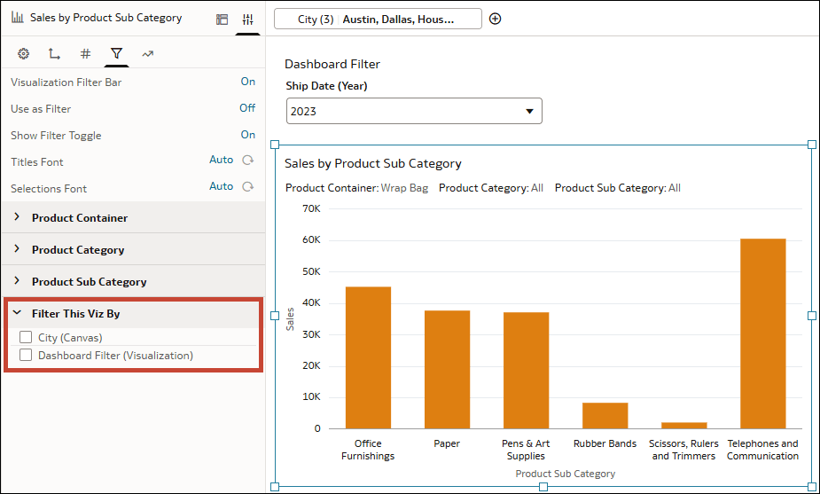Reset the Titles Font setting

click(x=248, y=161)
